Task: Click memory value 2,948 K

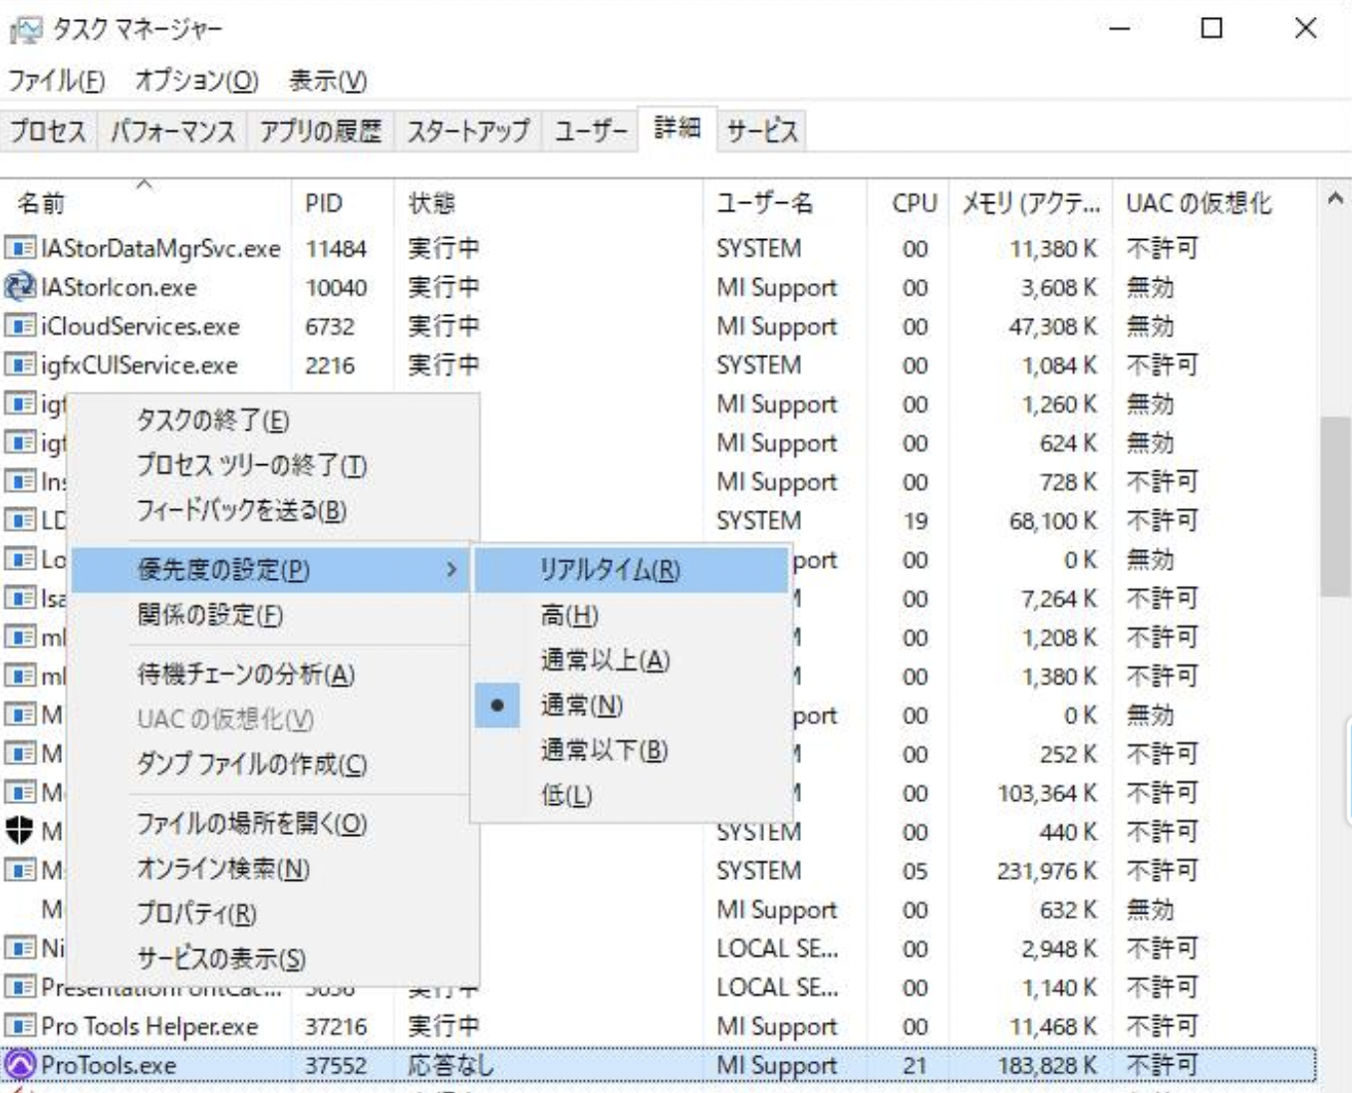Action: click(x=1059, y=949)
